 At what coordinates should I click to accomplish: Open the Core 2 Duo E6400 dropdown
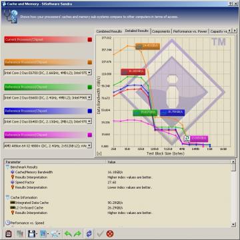coord(89,121)
